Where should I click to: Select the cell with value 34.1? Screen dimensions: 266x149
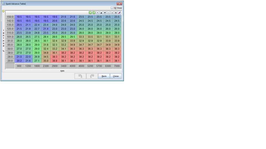(x=64, y=49)
